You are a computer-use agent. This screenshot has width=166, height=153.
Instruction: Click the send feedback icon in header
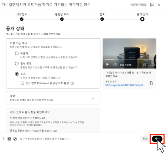pyautogui.click(x=152, y=5)
